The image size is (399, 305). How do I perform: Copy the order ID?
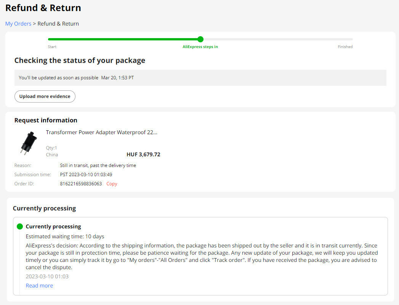click(112, 184)
